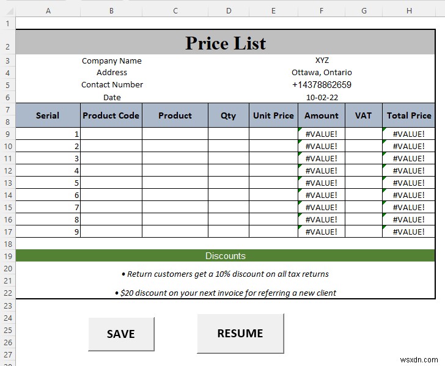The height and width of the screenshot is (366, 445).
Task: Select row 9 header
Action: point(8,134)
